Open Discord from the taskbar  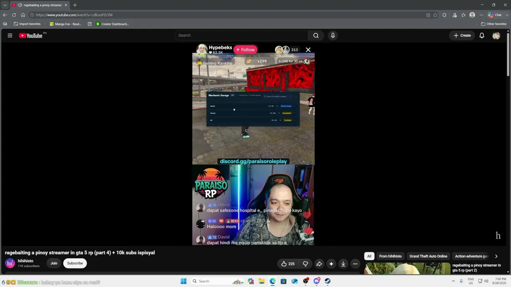tap(317, 281)
